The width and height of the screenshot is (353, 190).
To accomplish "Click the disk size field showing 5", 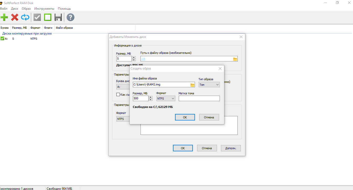I will pos(124,59).
